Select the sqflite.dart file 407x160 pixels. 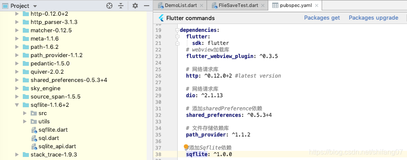point(53,129)
